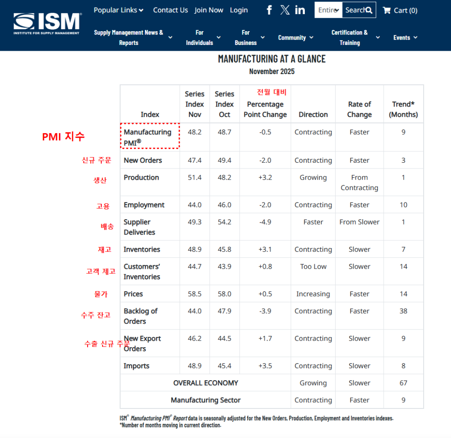Click the Join Now link
This screenshot has height=438, width=451.
coord(209,10)
